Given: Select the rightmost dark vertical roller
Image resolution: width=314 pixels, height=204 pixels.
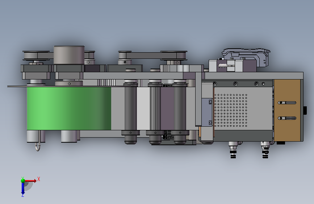Looking at the screenshot, I should 180,113.
